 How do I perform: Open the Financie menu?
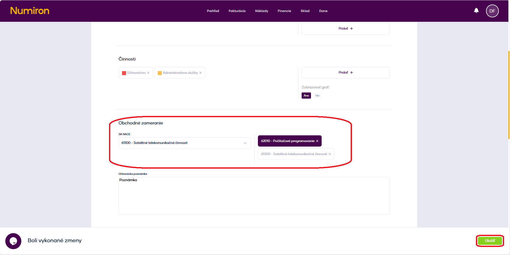284,11
